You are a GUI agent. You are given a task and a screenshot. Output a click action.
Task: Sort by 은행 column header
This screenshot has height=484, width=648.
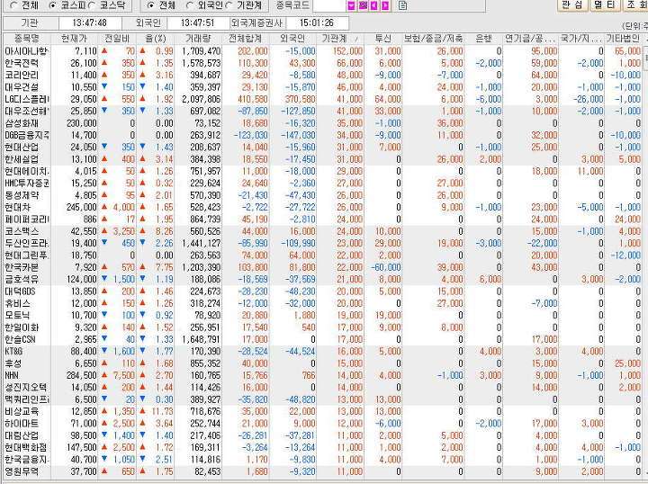pos(483,39)
